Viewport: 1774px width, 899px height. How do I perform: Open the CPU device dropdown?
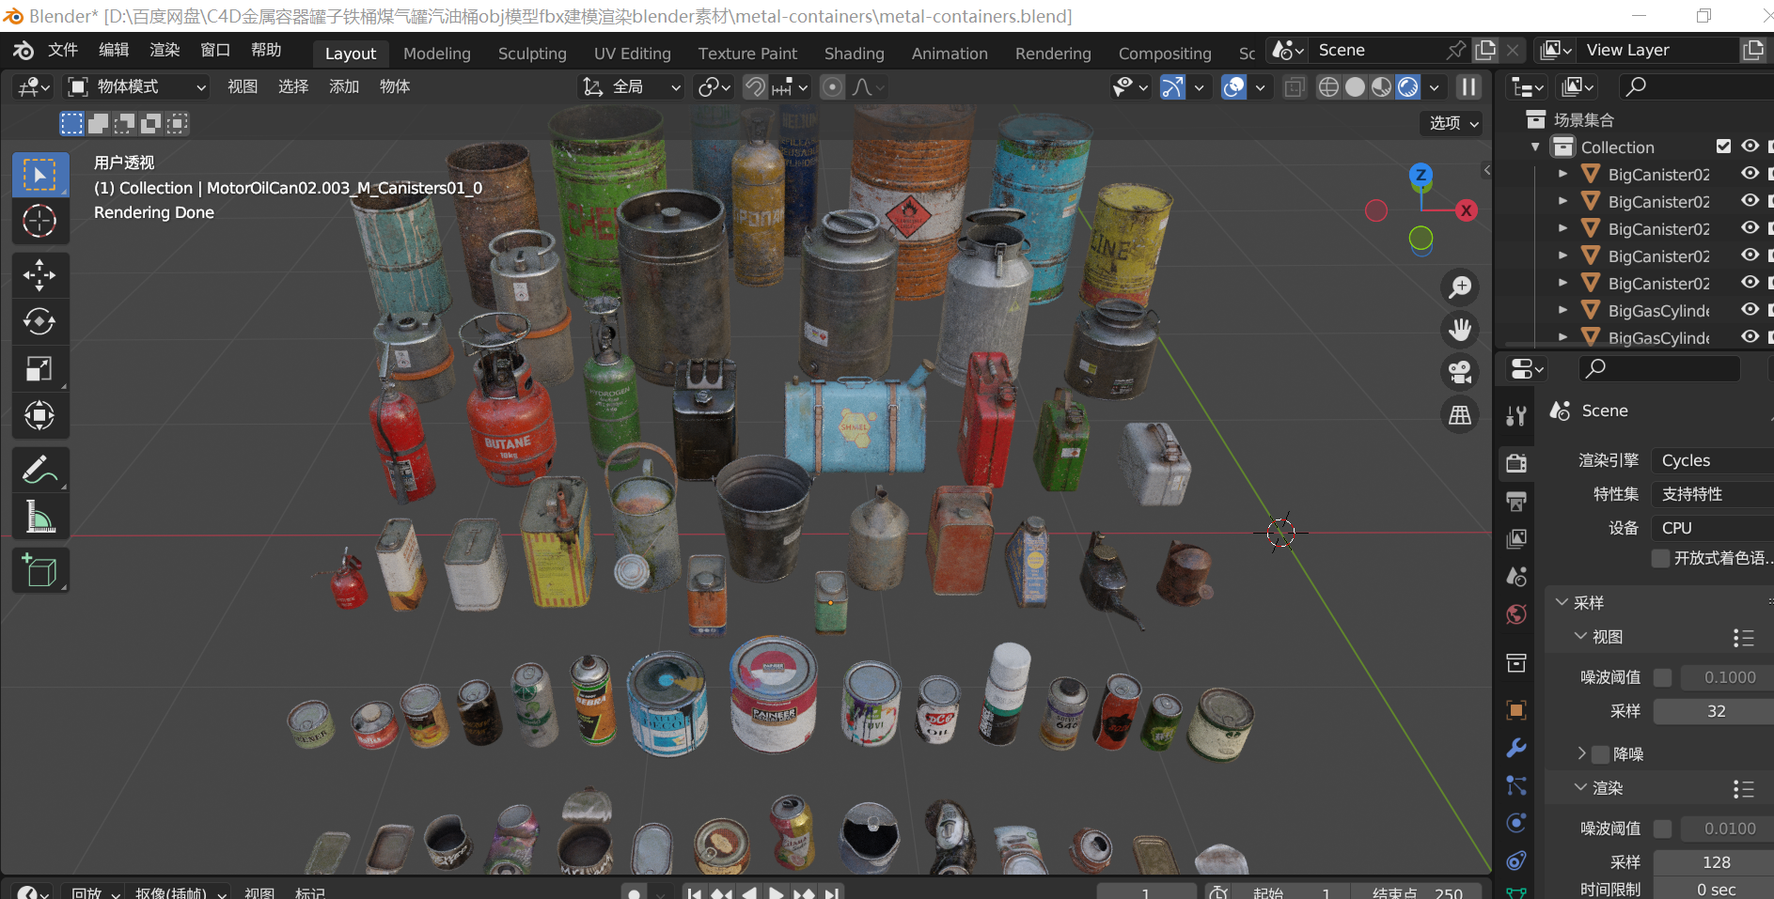1712,528
